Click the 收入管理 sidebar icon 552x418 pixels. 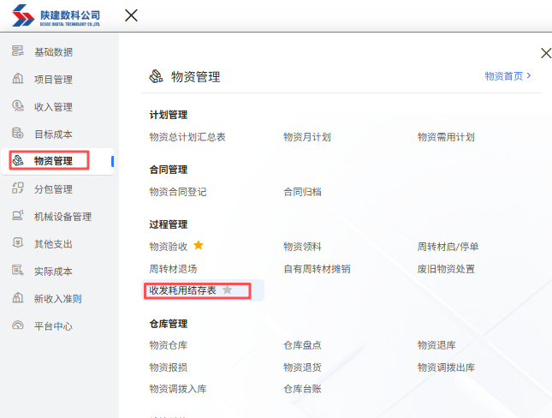coord(17,106)
